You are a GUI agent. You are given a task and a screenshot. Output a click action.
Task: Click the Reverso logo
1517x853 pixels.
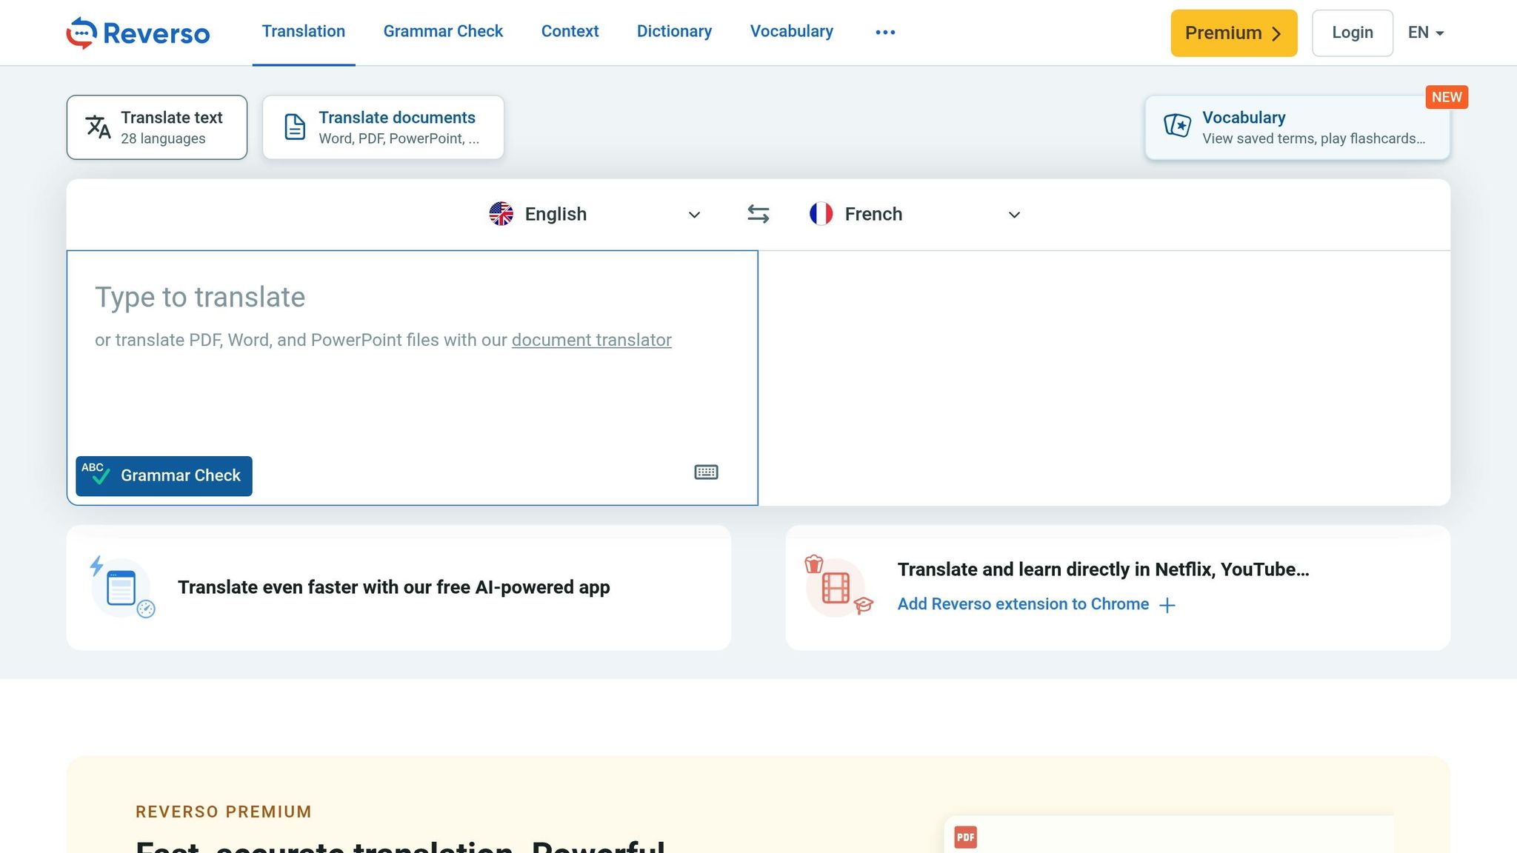click(x=138, y=33)
